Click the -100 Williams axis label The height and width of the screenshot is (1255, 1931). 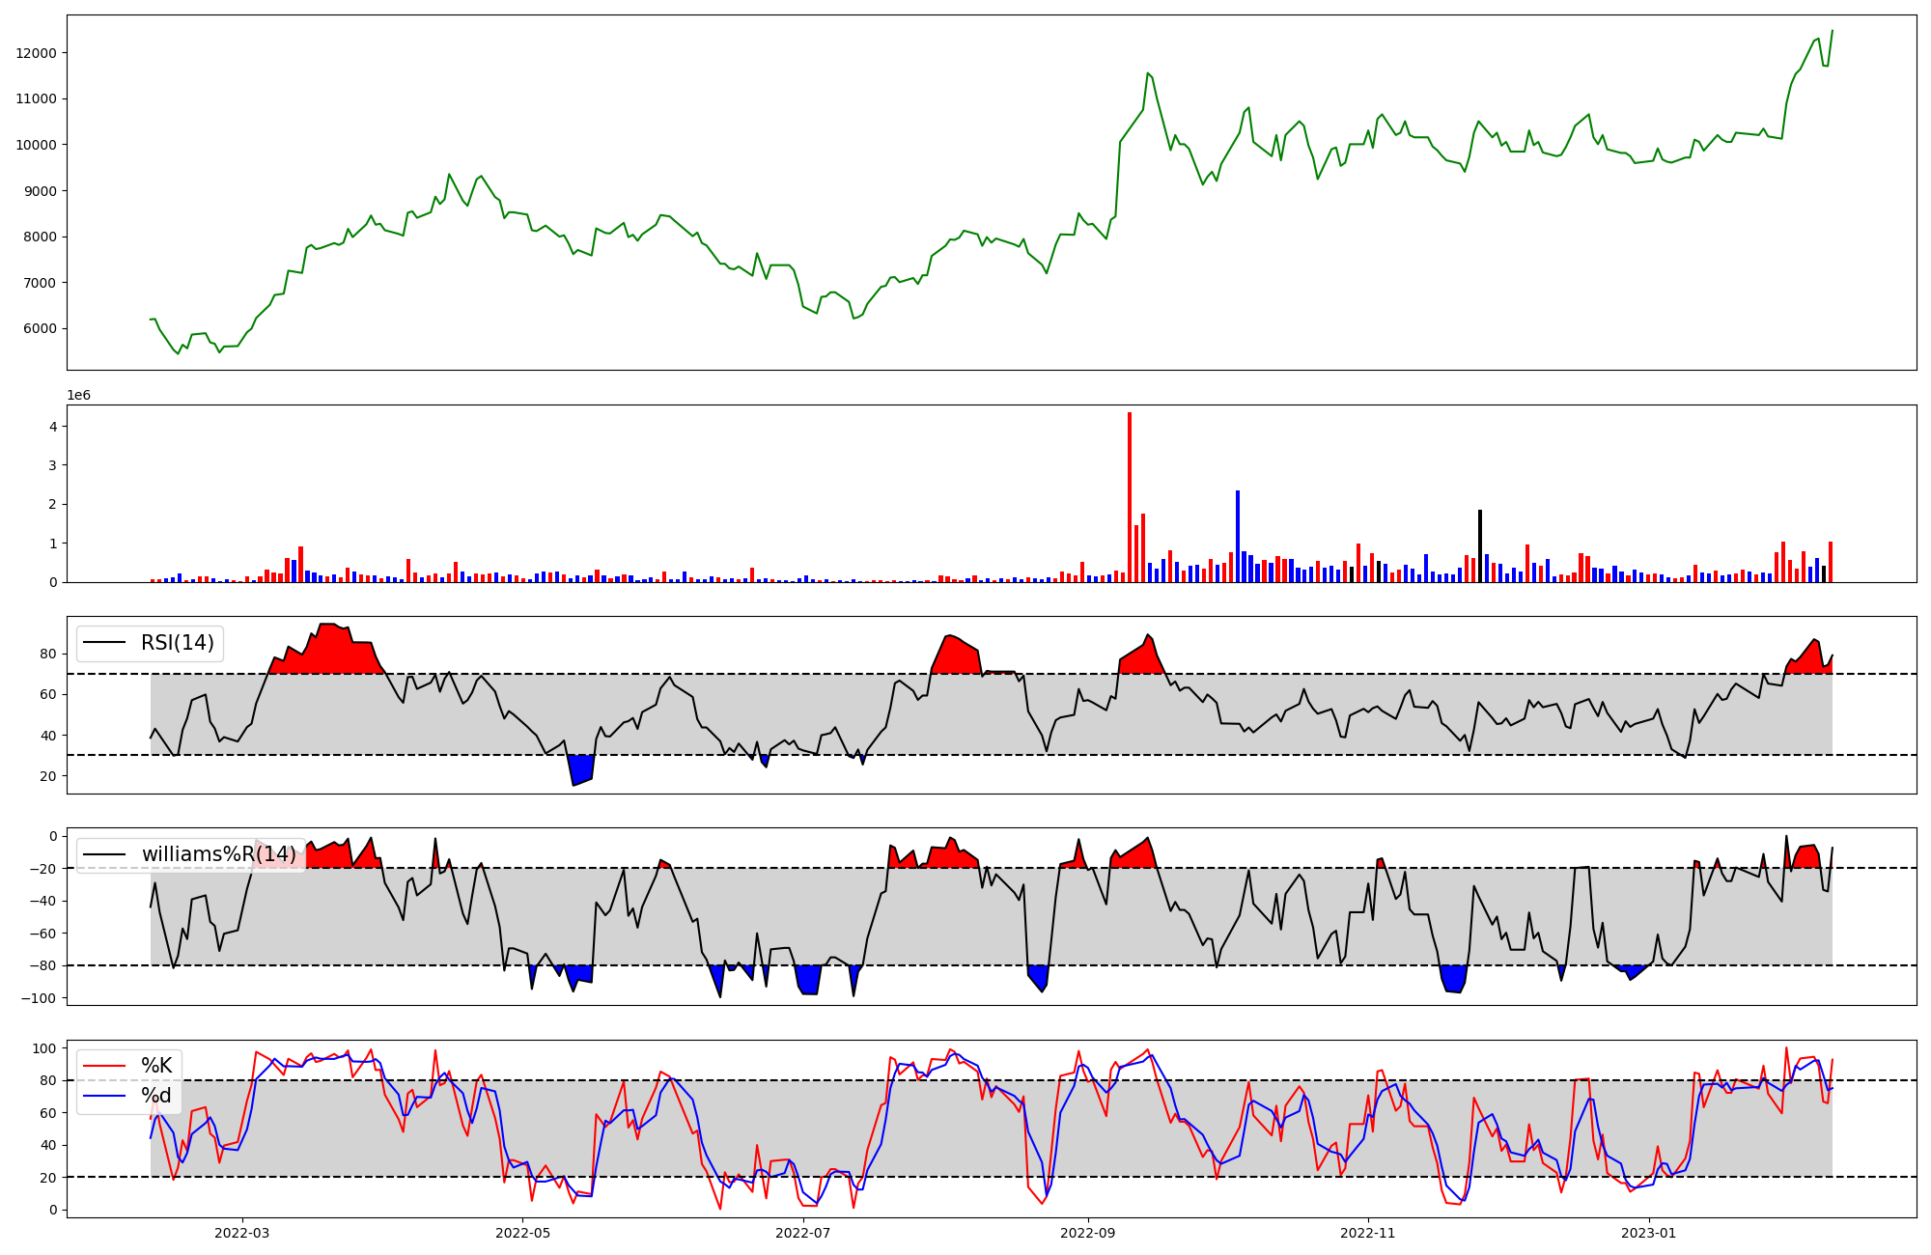(x=38, y=998)
